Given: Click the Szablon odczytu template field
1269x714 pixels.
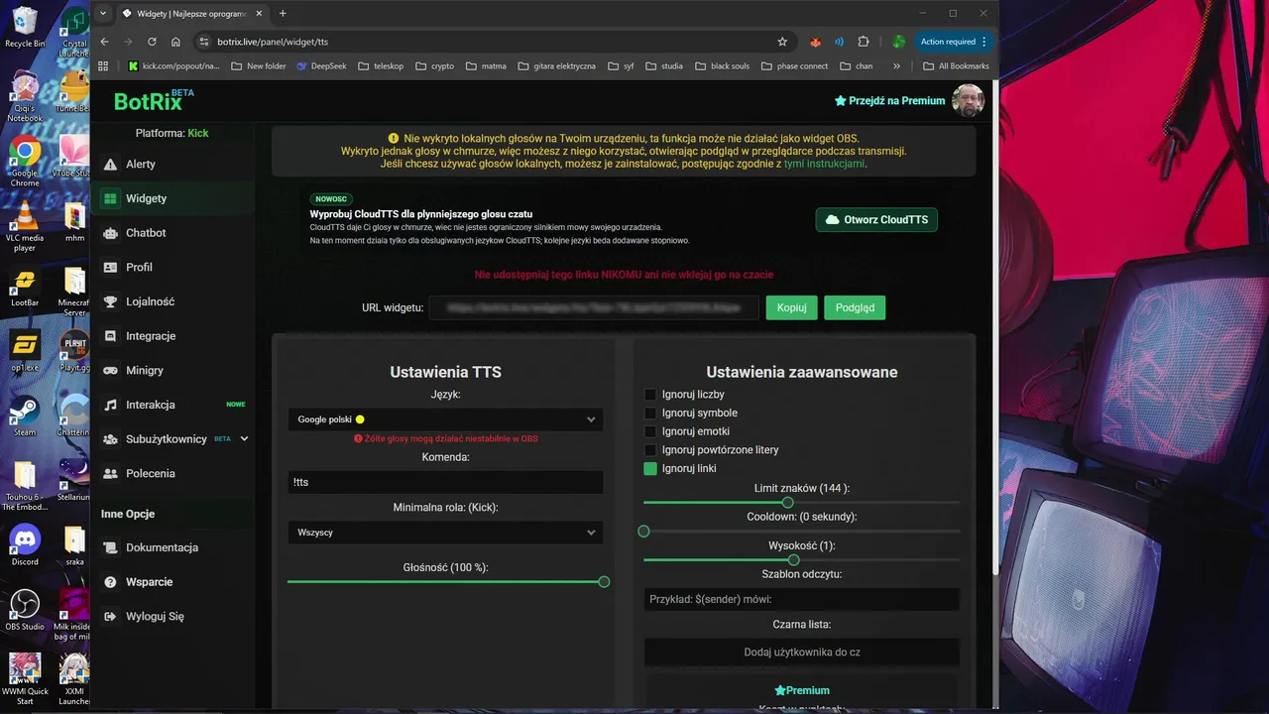Looking at the screenshot, I should pos(801,599).
